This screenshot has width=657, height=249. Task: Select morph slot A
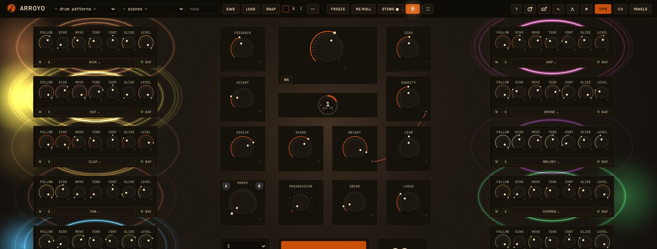pyautogui.click(x=226, y=186)
